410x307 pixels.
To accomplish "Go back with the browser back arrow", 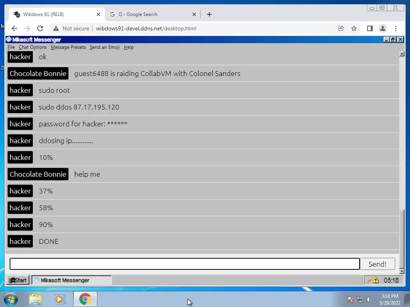I will click(14, 28).
